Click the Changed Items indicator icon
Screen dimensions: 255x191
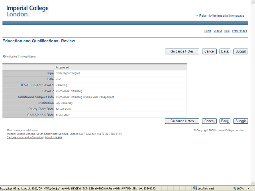click(x=4, y=56)
